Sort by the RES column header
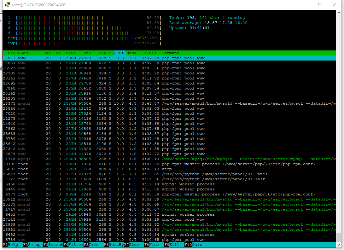This screenshot has width=344, height=250. coord(87,53)
